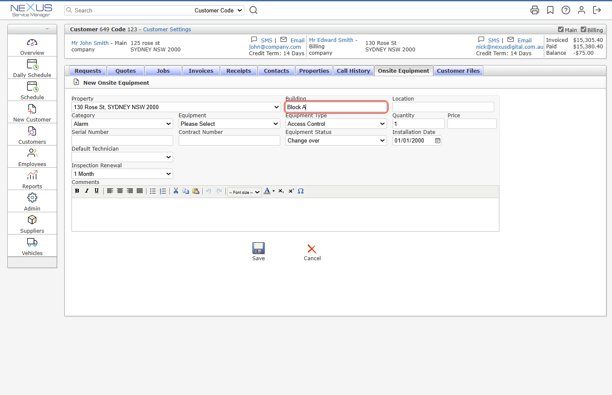Open the Employees sidebar icon
This screenshot has height=395, width=612.
pyautogui.click(x=32, y=153)
